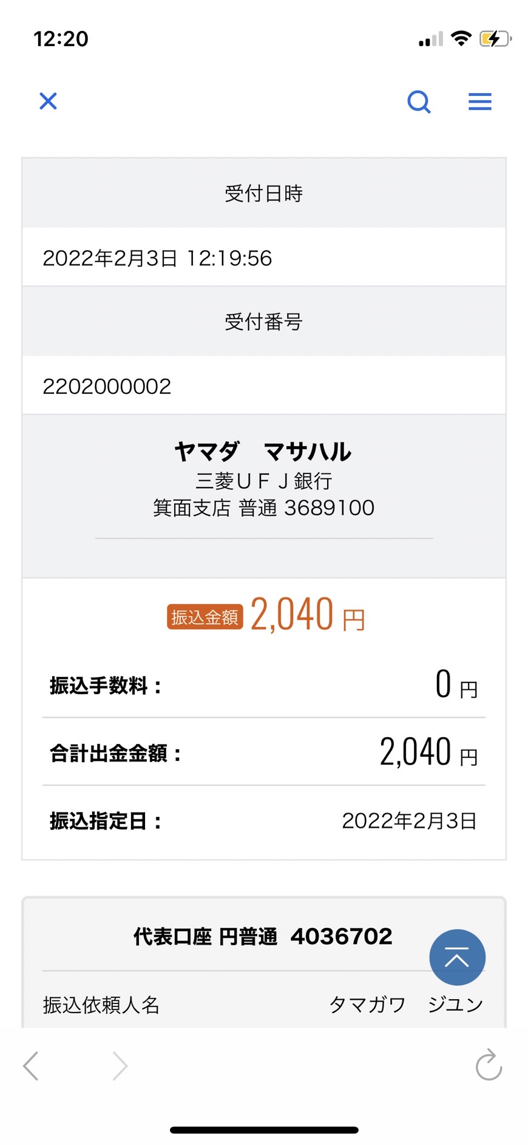Viewport: 528px width, 1145px height.
Task: Tap the battery charging status icon
Action: (495, 39)
